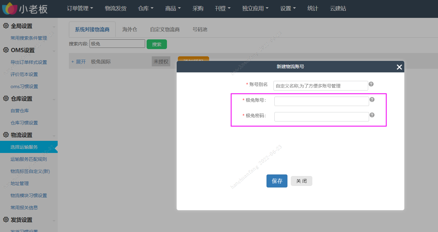438x232 pixels.
Task: Open the 刊登 dropdown menu
Action: coord(223,8)
